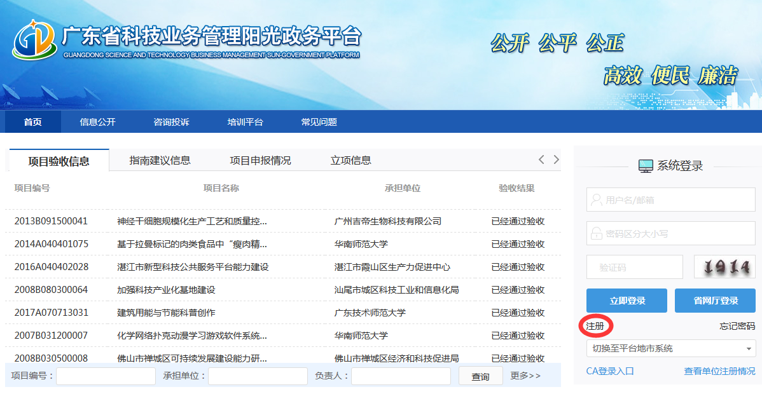This screenshot has height=394, width=762.
Task: Click the previous tab arrow
Action: click(x=541, y=160)
